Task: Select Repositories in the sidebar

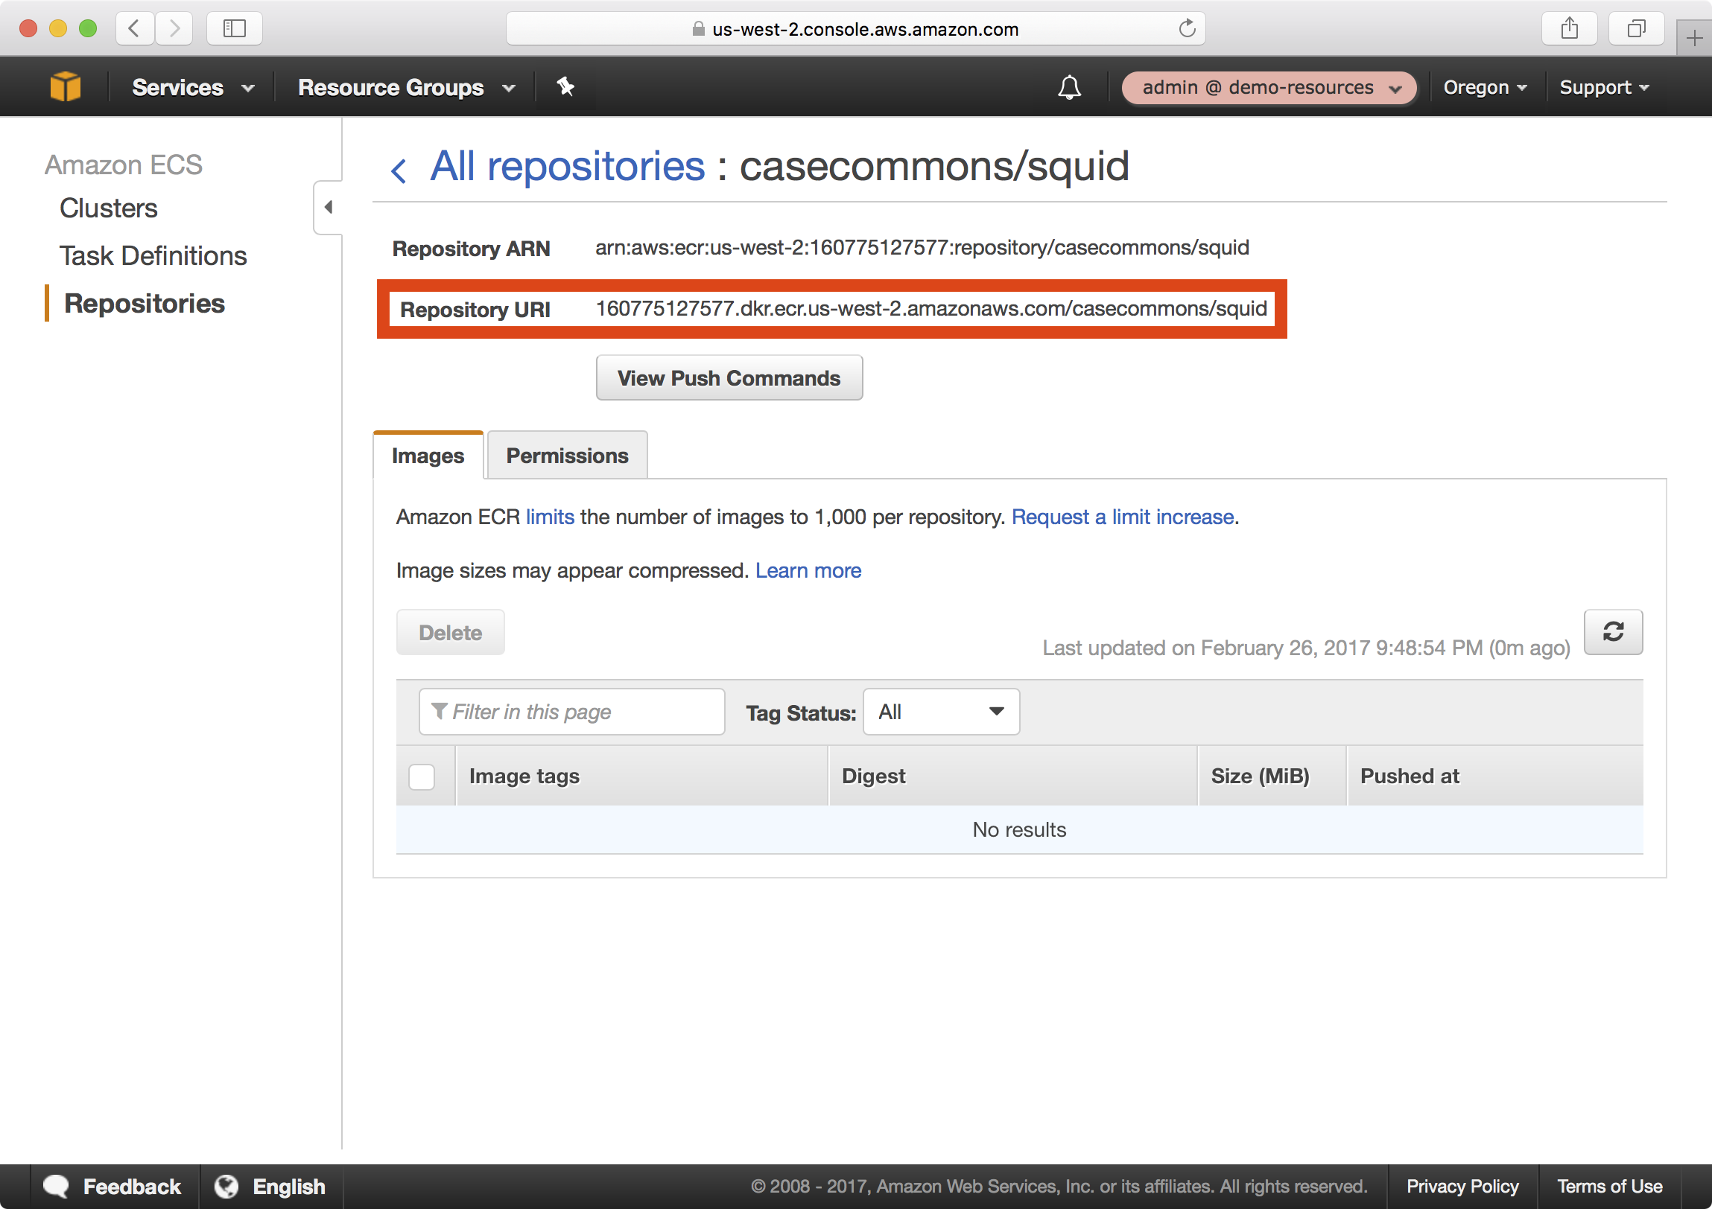Action: point(144,303)
